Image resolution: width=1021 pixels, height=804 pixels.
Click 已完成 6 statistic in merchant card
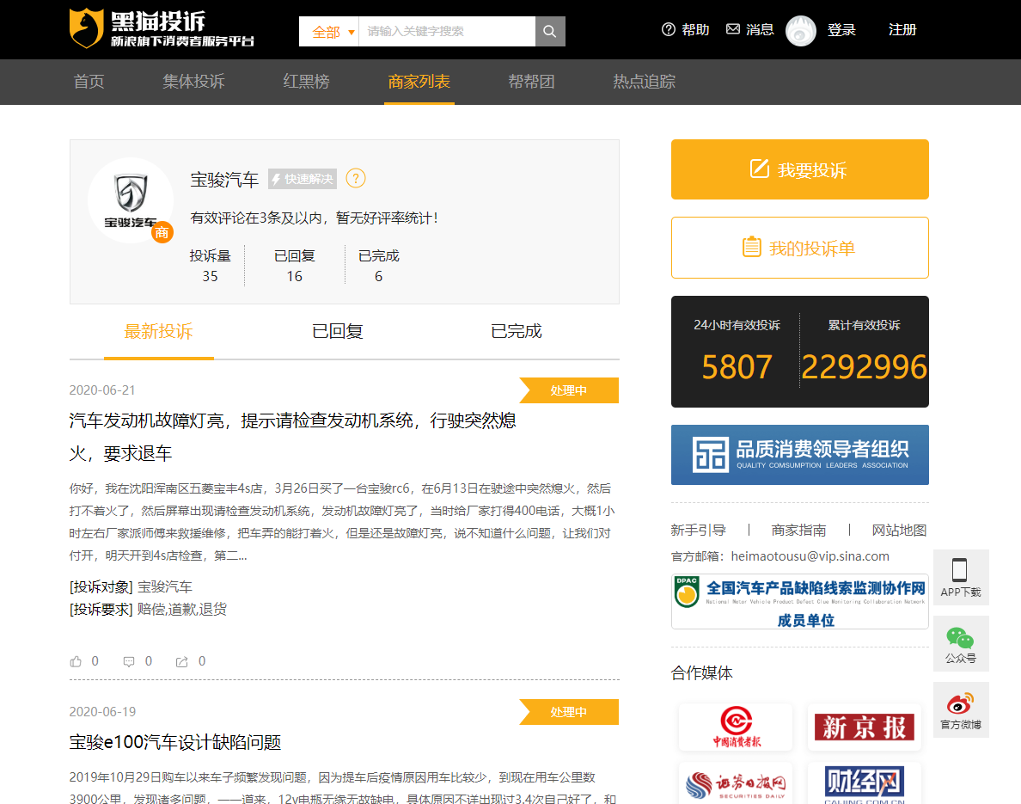pyautogui.click(x=378, y=266)
